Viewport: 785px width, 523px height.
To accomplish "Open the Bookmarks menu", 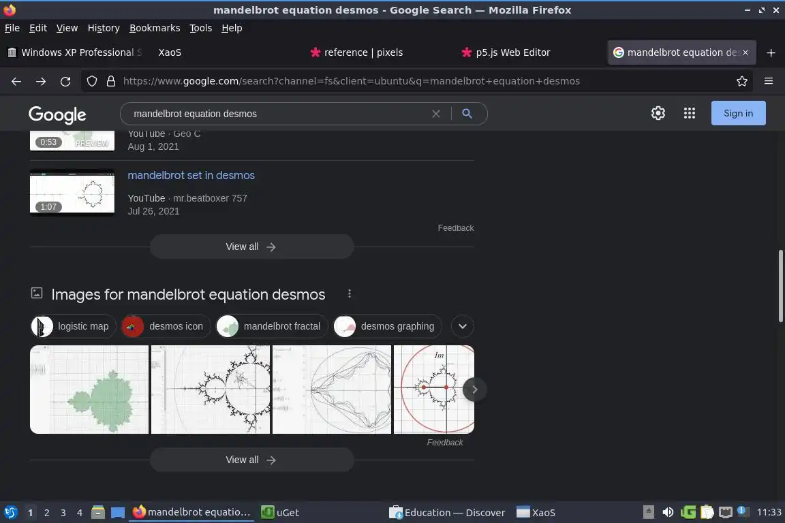I will (x=155, y=28).
